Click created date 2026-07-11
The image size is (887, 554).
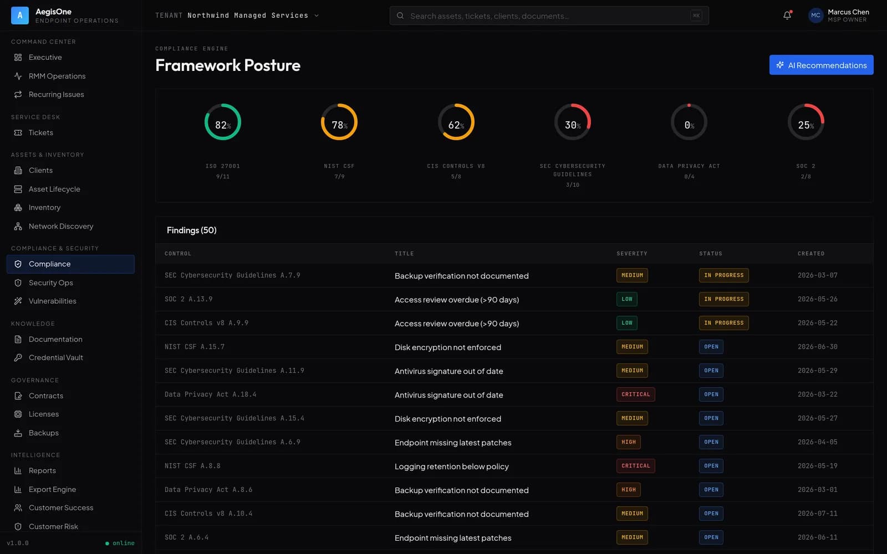click(x=817, y=514)
